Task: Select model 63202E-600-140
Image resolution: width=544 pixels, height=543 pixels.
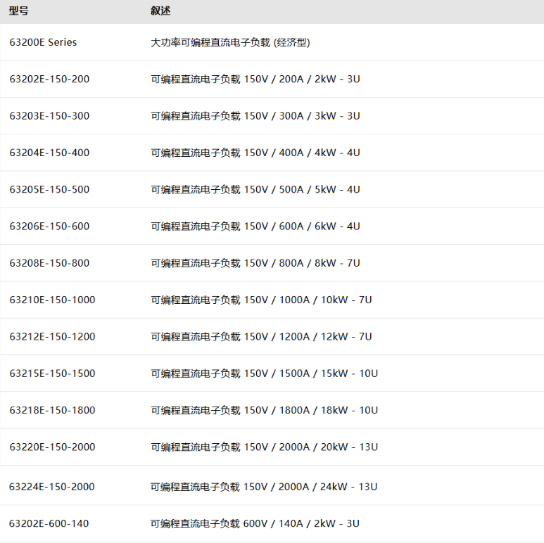Action: (49, 523)
